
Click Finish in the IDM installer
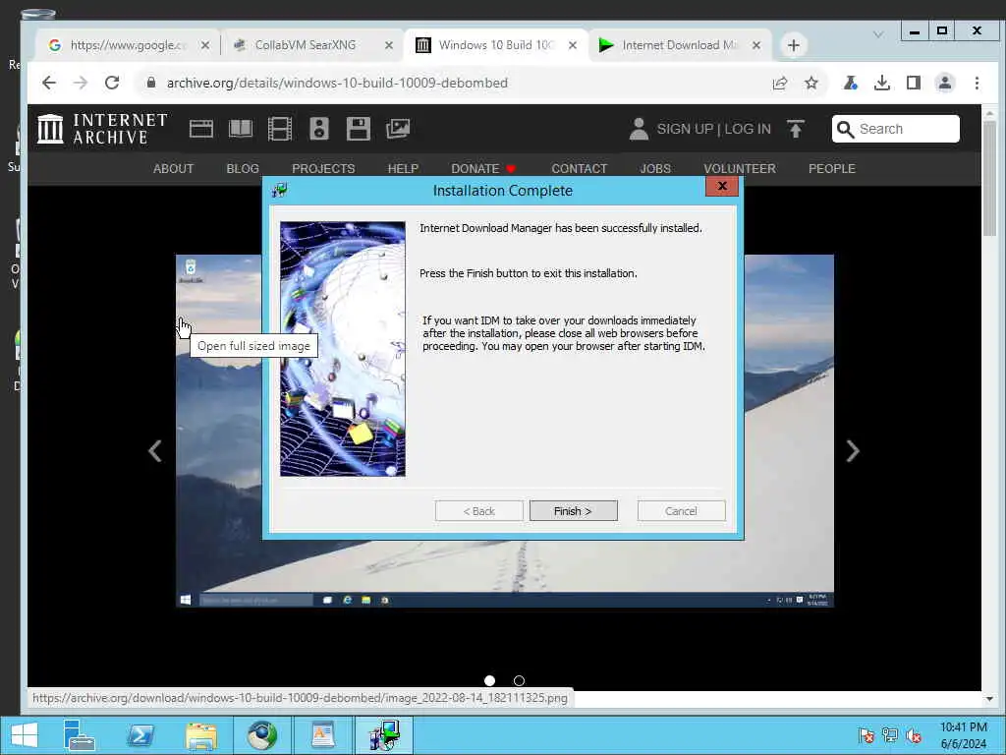(x=573, y=511)
